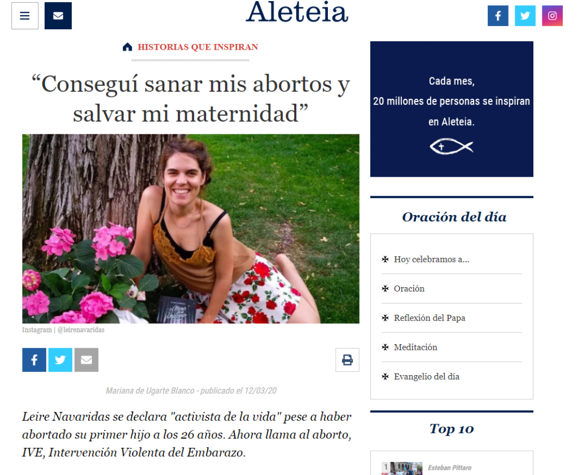Click the home icon beside Historias que inspiran
Image resolution: width=578 pixels, height=475 pixels.
click(127, 47)
